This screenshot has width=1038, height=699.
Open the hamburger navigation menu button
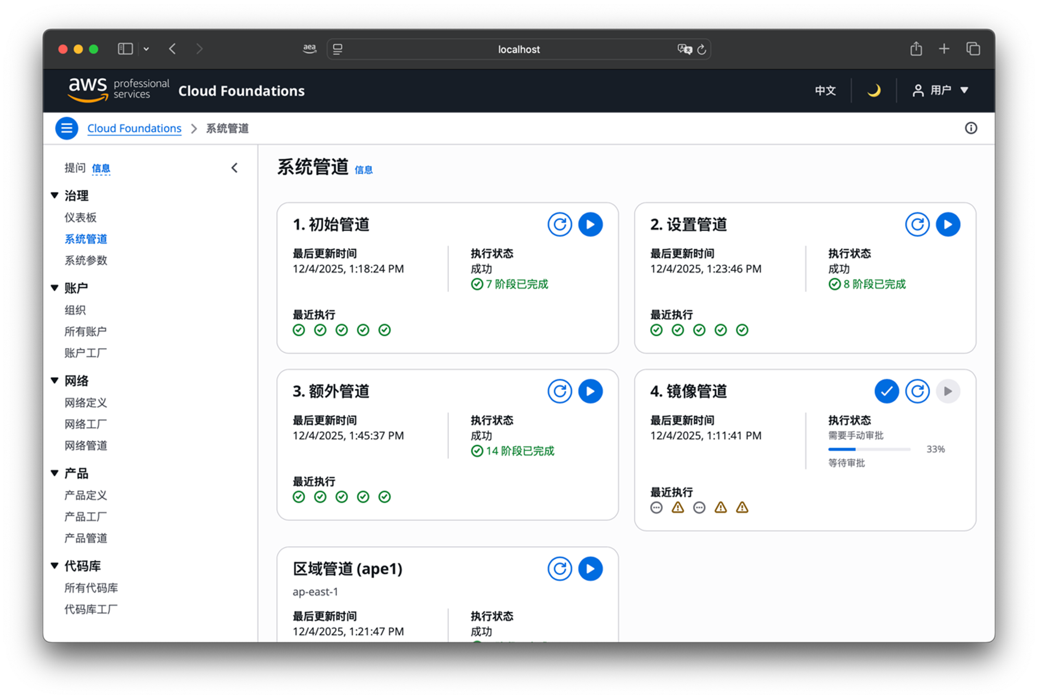(x=66, y=128)
